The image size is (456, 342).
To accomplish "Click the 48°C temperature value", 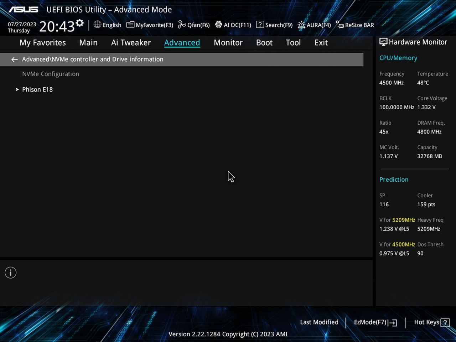I will click(x=423, y=83).
